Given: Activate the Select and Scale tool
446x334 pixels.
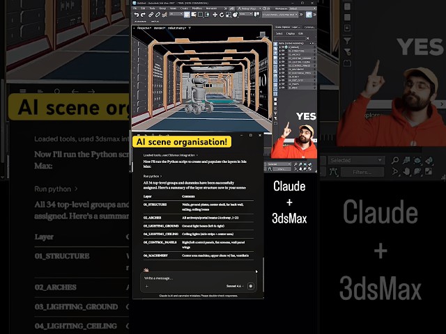Looking at the screenshot, I should pyautogui.click(x=229, y=15).
